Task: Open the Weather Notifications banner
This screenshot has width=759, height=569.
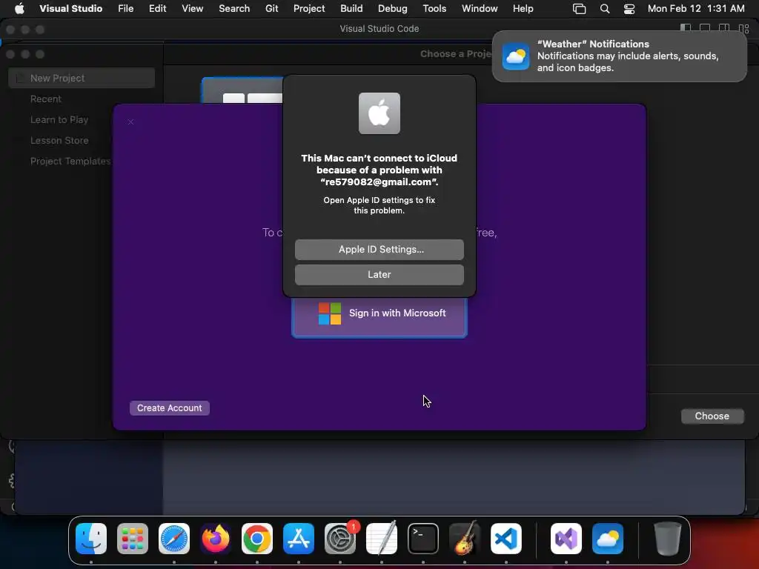Action: [x=619, y=56]
